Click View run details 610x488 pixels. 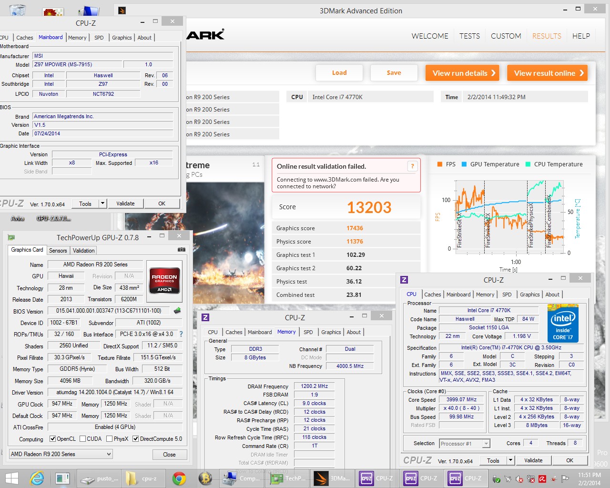(x=462, y=73)
